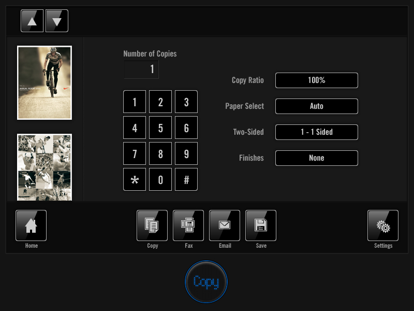
Task: Tap the hash key on keypad
Action: 186,179
